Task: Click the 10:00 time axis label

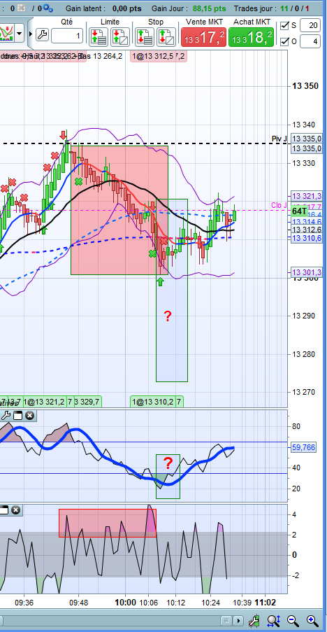Action: tap(125, 602)
